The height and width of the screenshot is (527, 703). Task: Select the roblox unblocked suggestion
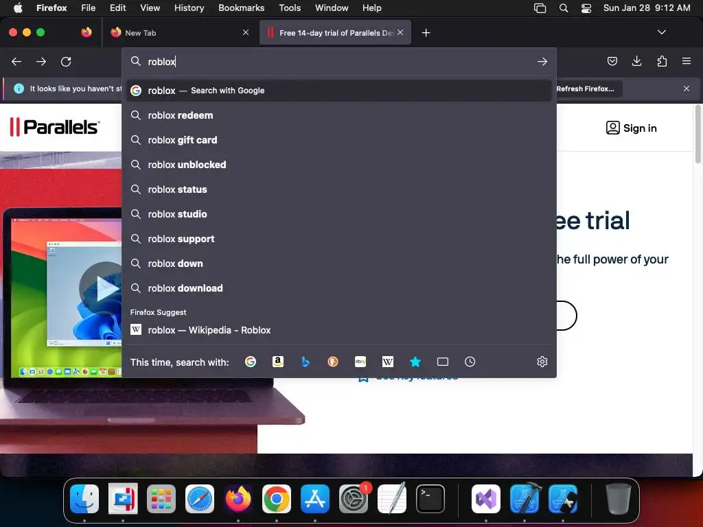pyautogui.click(x=339, y=165)
